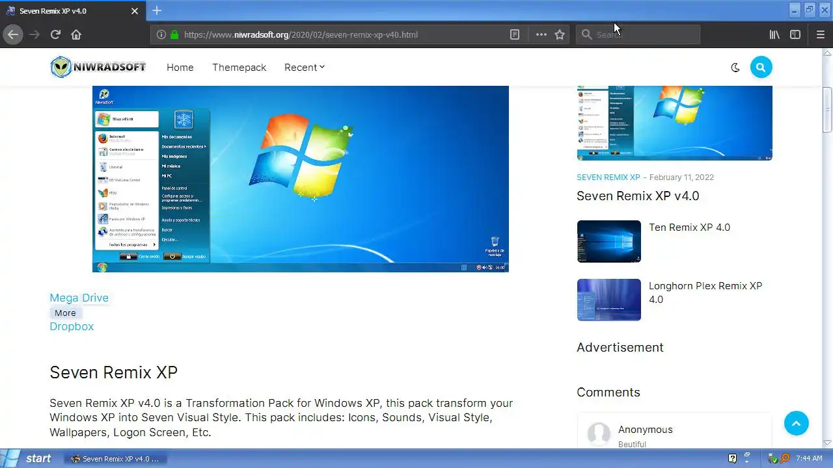Close the Seven Remix XP v4.0 tab
The image size is (833, 468).
click(135, 11)
